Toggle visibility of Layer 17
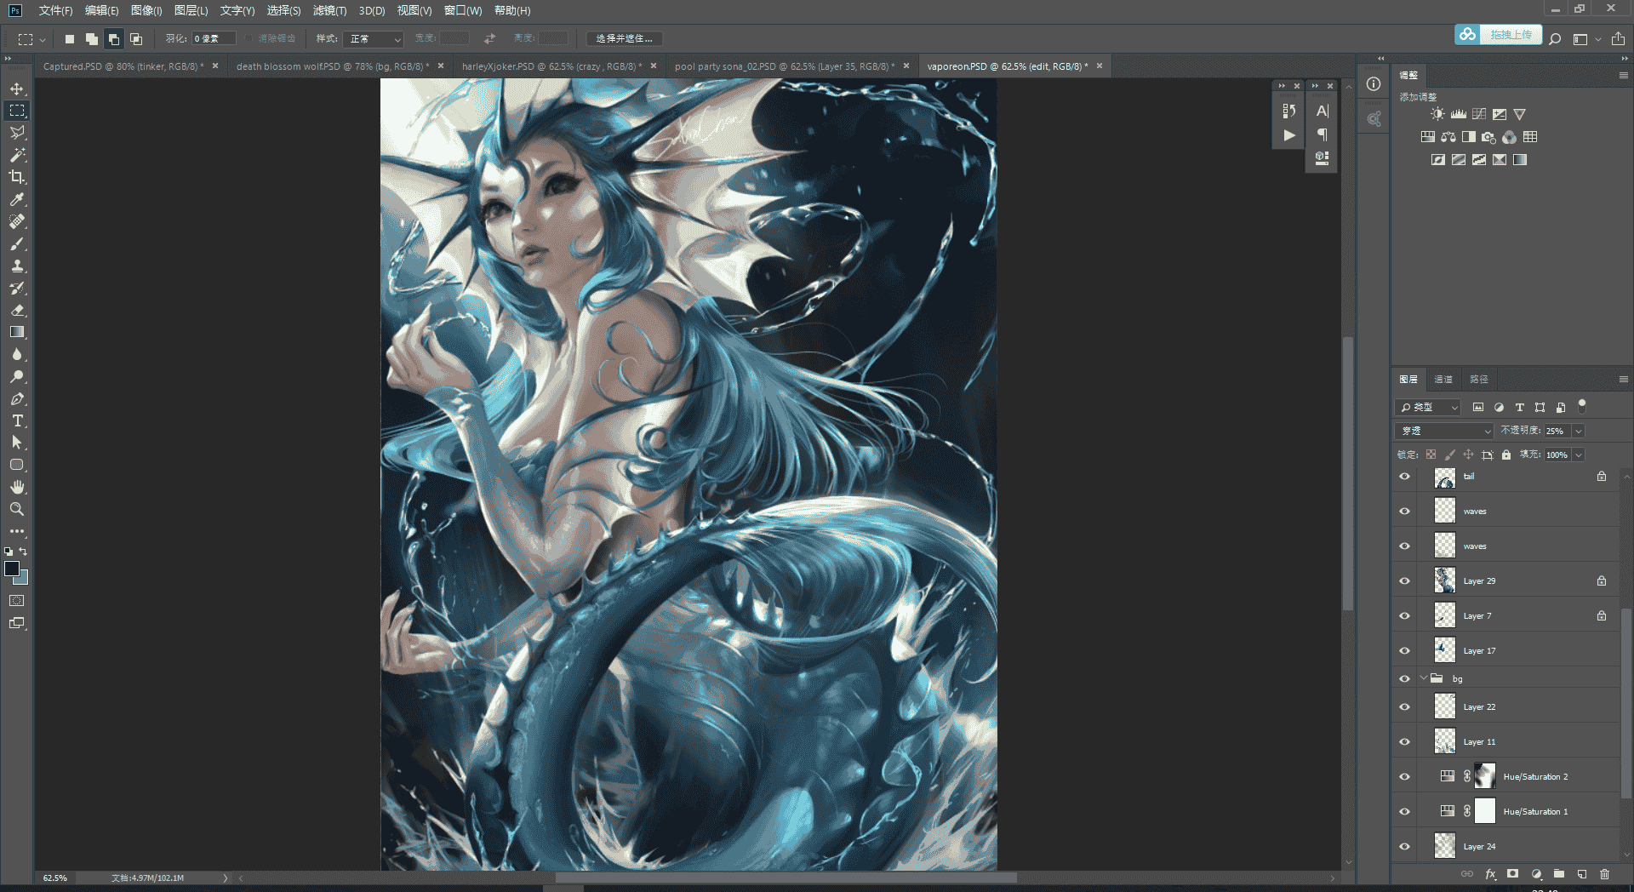The height and width of the screenshot is (892, 1634). tap(1405, 651)
